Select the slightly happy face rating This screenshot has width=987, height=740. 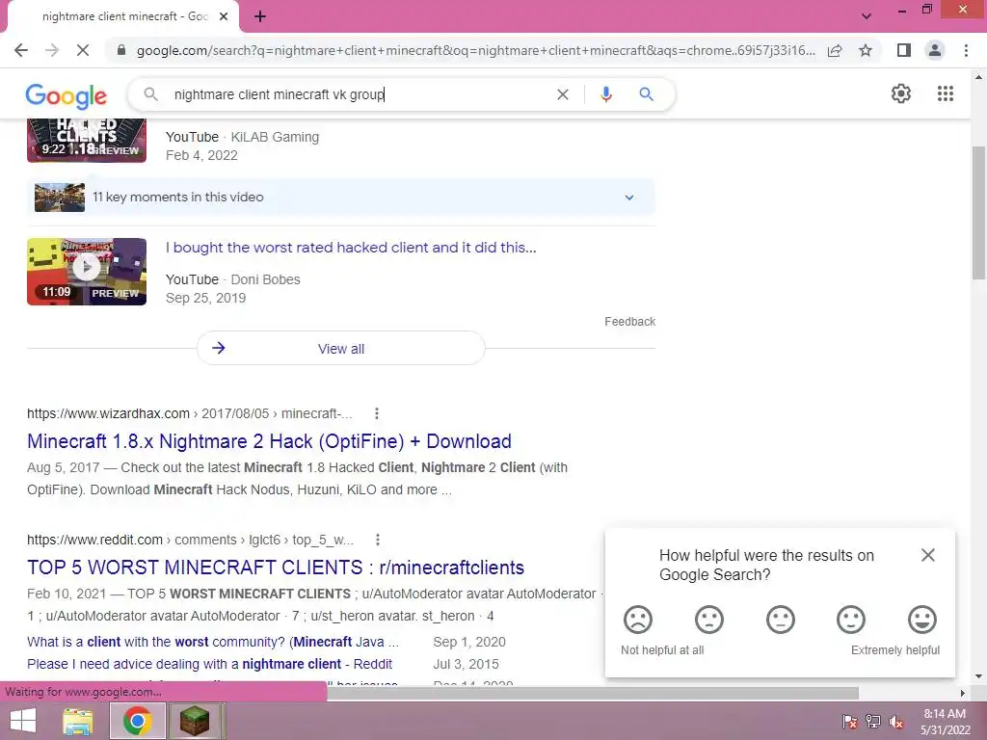click(850, 620)
